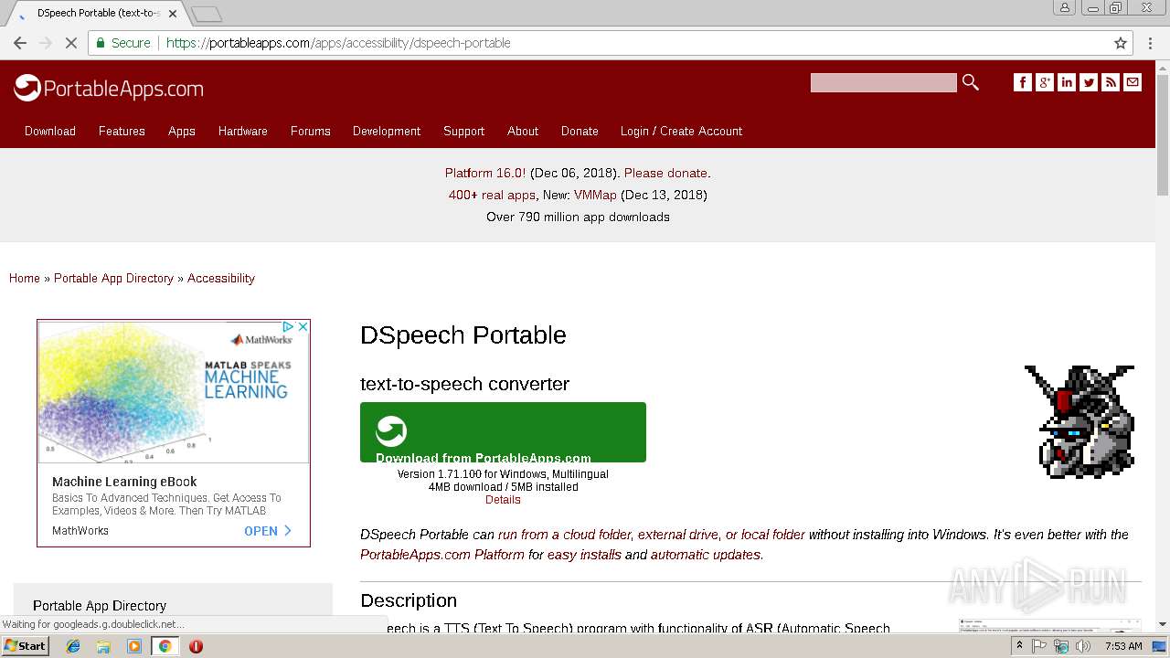Open a new browser tab
Viewport: 1170px width, 658px height.
(x=207, y=15)
